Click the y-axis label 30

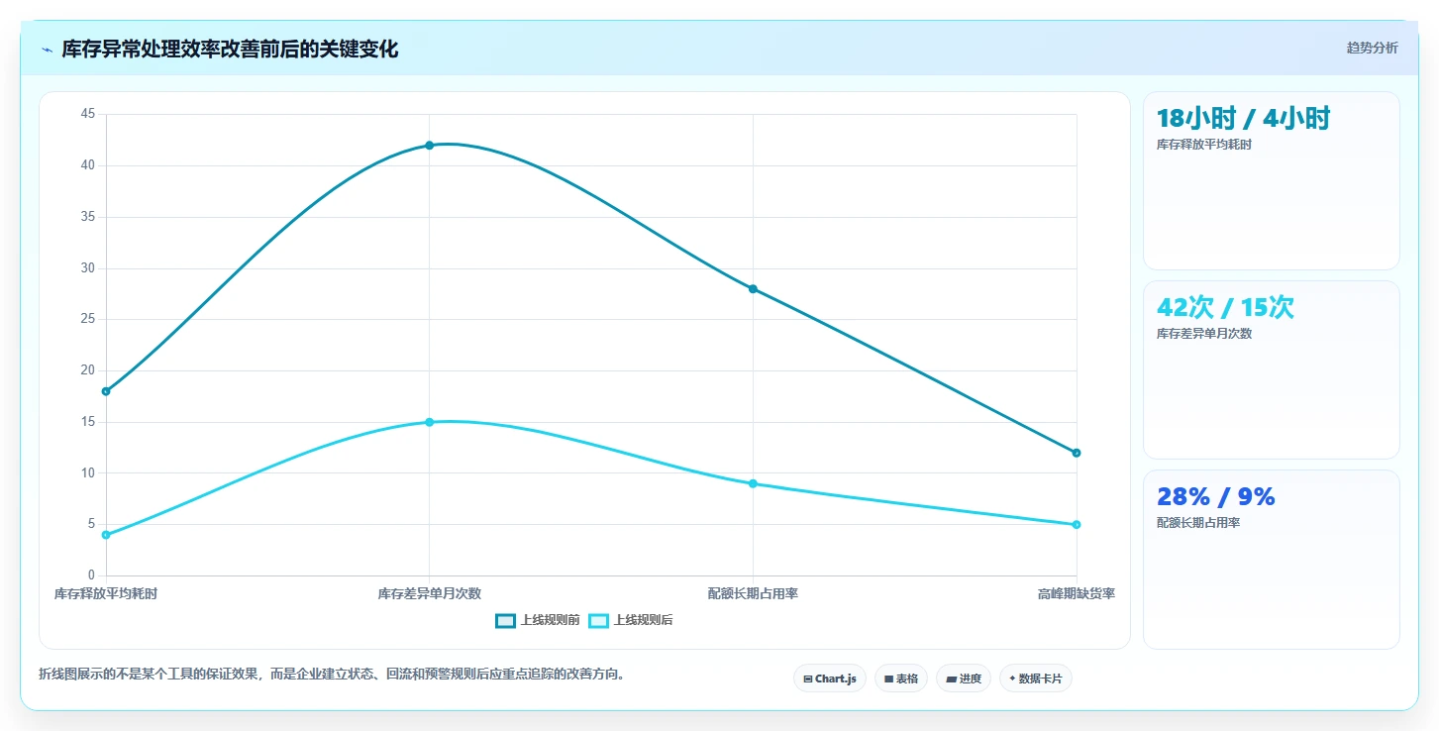[88, 268]
